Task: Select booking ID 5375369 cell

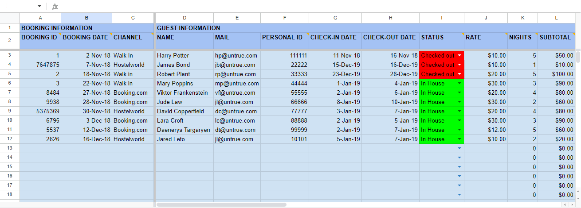Action: pos(40,112)
